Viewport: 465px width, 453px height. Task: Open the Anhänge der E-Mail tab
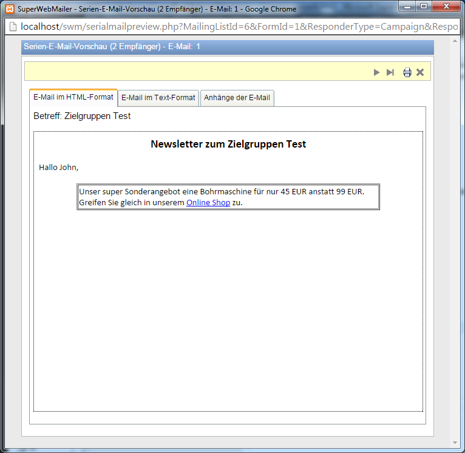point(237,98)
